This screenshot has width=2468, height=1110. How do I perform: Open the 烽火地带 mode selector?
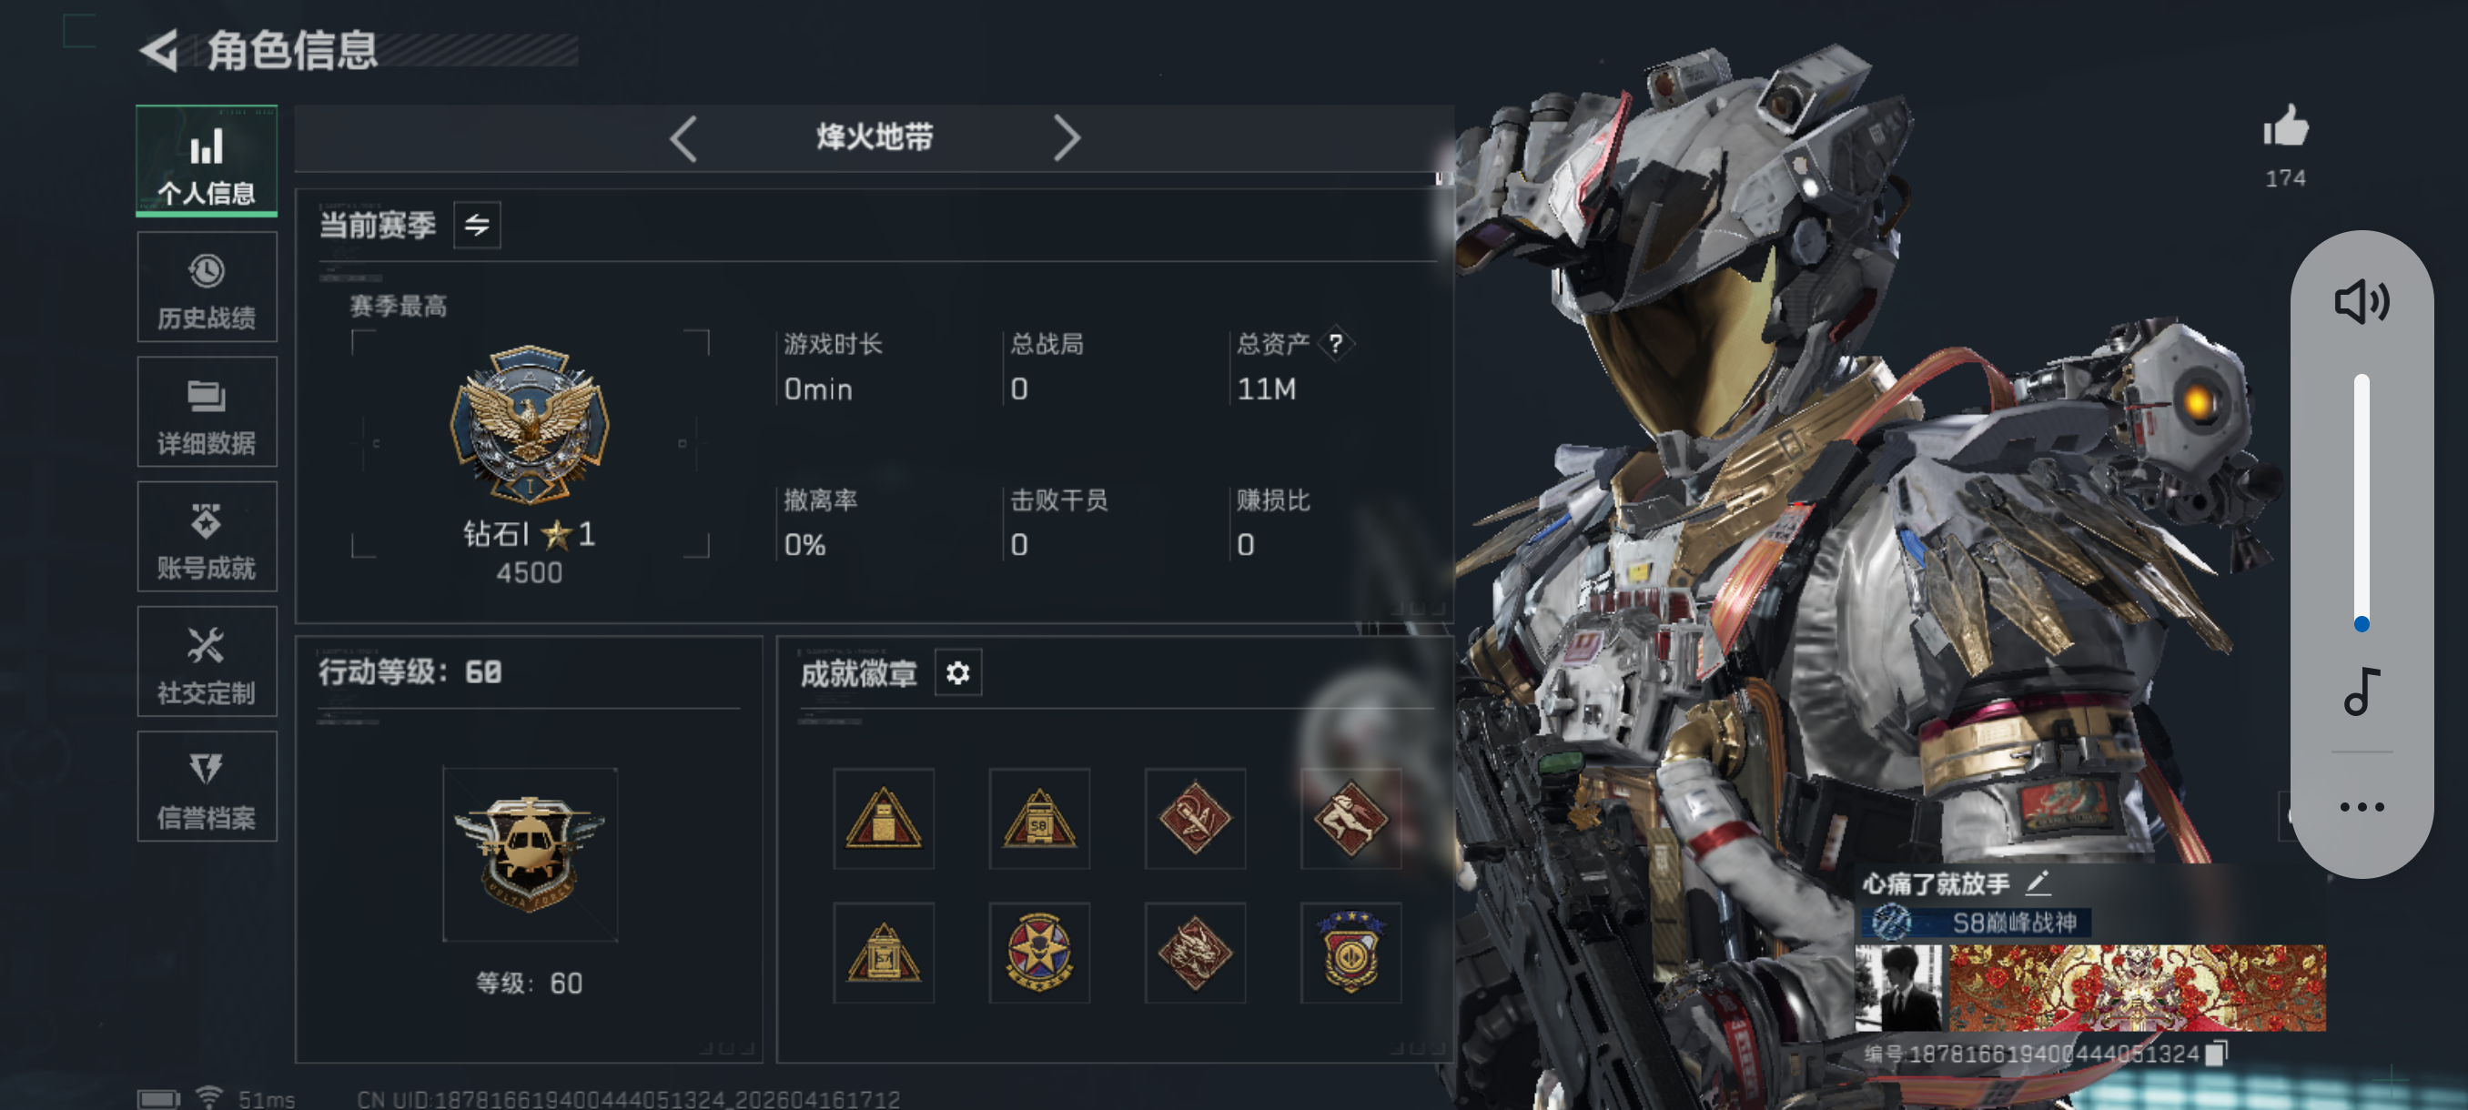(x=875, y=138)
